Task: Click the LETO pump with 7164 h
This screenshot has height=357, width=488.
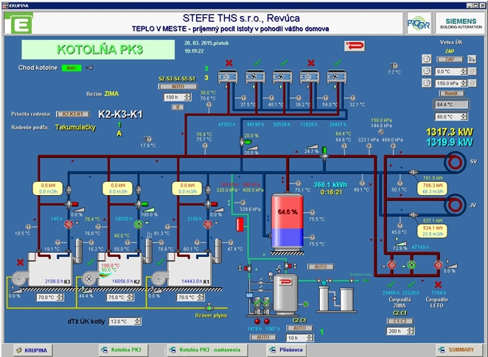Action: [x=439, y=265]
